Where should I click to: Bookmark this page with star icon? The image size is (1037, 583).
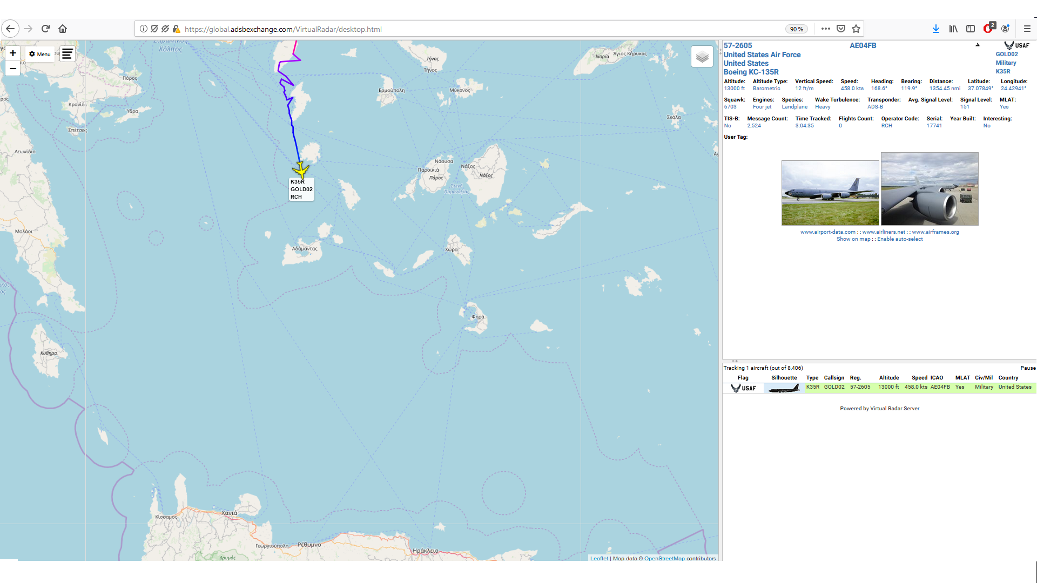pyautogui.click(x=856, y=29)
